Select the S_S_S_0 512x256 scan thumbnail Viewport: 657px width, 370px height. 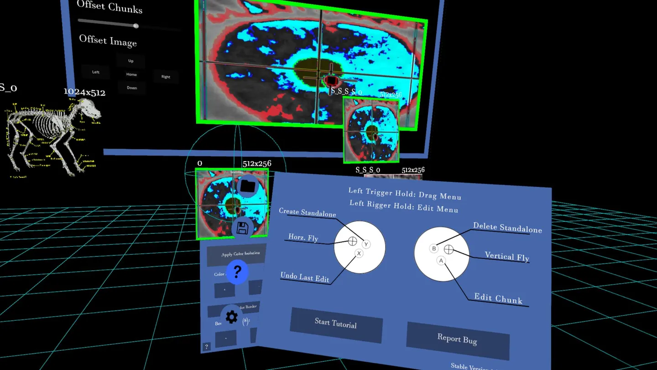(x=371, y=130)
